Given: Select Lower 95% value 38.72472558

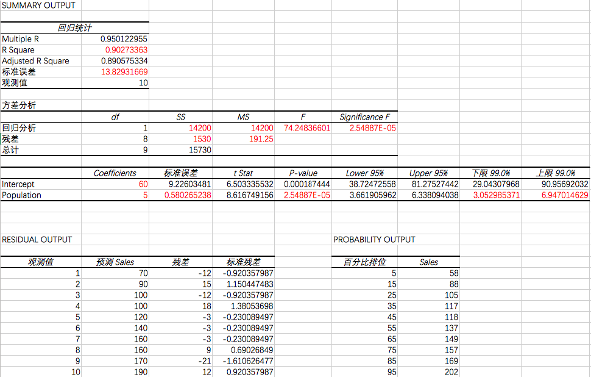Looking at the screenshot, I should [x=372, y=184].
